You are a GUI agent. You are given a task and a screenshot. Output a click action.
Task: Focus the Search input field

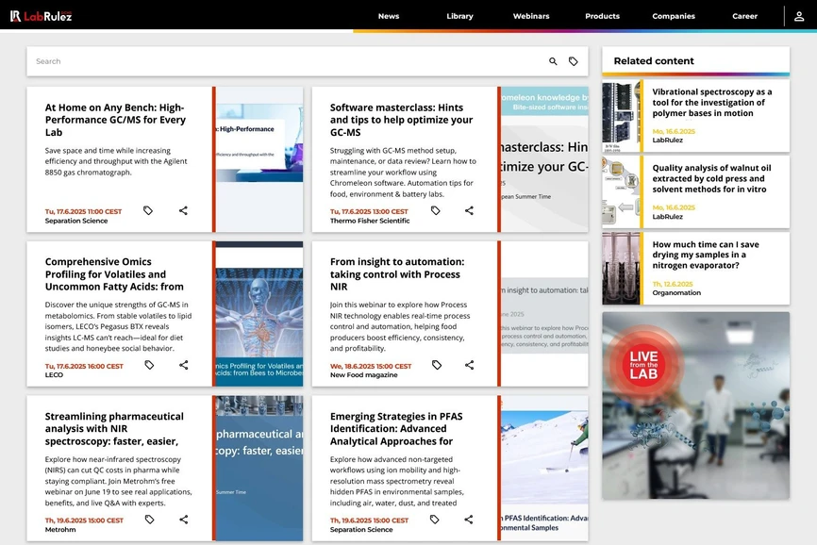tap(287, 61)
